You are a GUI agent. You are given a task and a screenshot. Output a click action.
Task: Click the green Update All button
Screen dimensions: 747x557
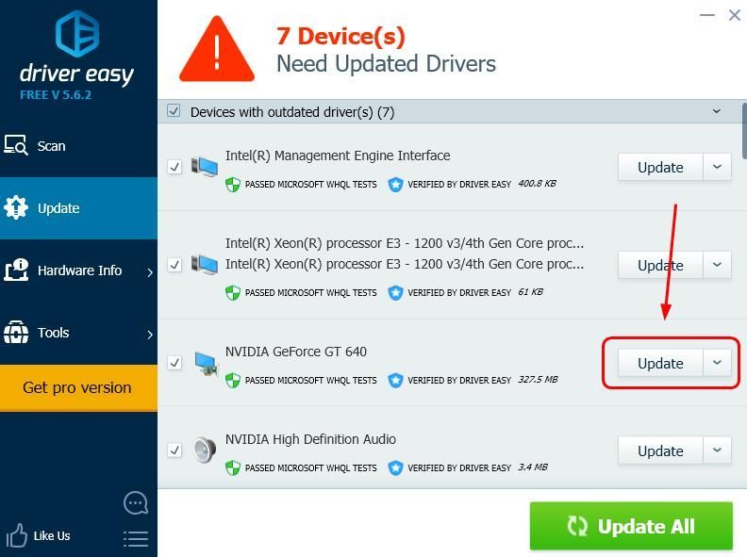[x=631, y=526]
